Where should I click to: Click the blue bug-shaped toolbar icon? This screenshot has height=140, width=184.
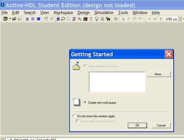pos(27,19)
